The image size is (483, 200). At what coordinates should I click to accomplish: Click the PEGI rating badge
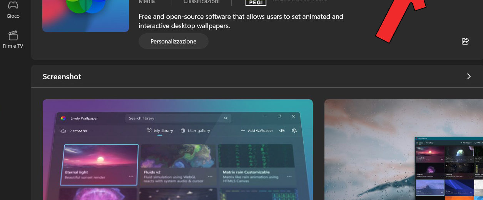[x=256, y=3]
